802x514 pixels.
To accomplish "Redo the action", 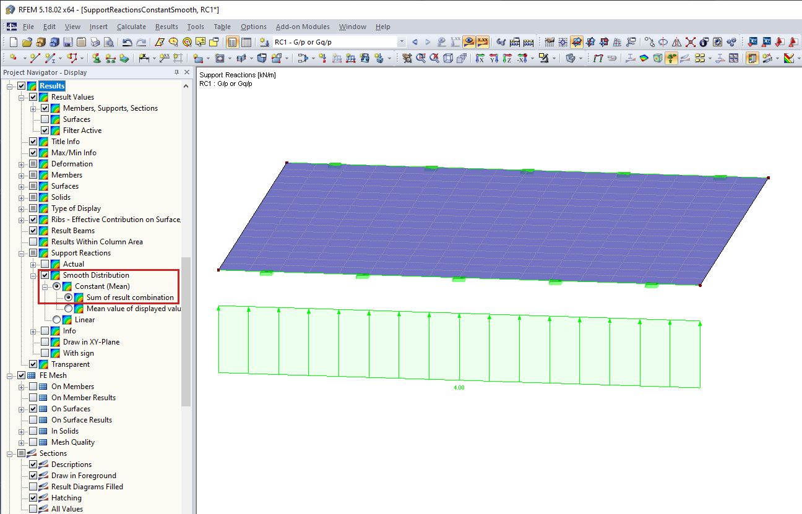I will tap(141, 42).
